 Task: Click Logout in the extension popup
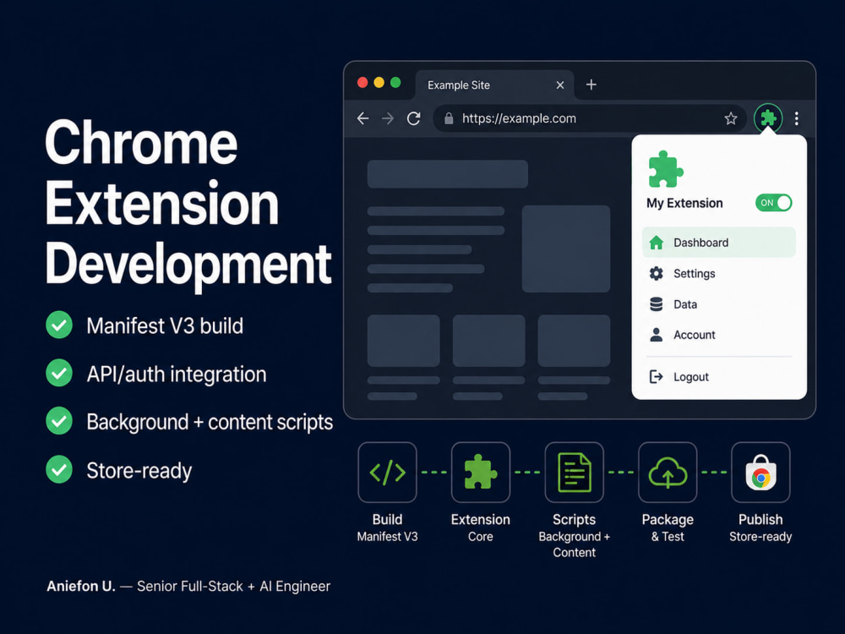click(719, 377)
